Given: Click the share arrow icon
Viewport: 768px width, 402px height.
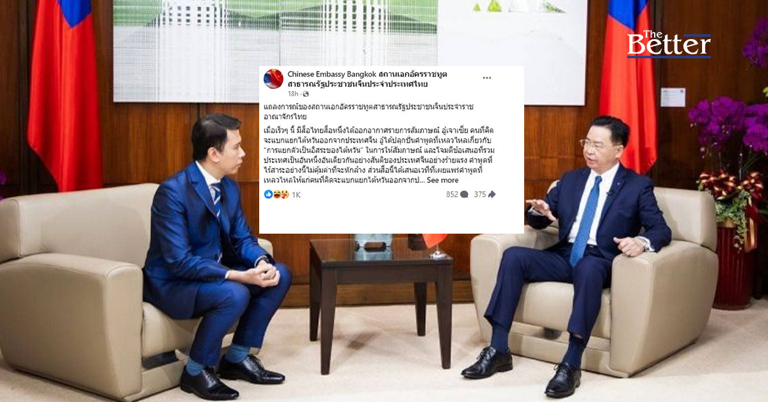Looking at the screenshot, I should point(492,195).
